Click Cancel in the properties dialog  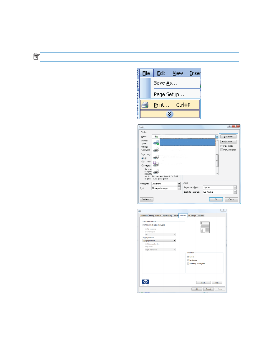click(209, 289)
